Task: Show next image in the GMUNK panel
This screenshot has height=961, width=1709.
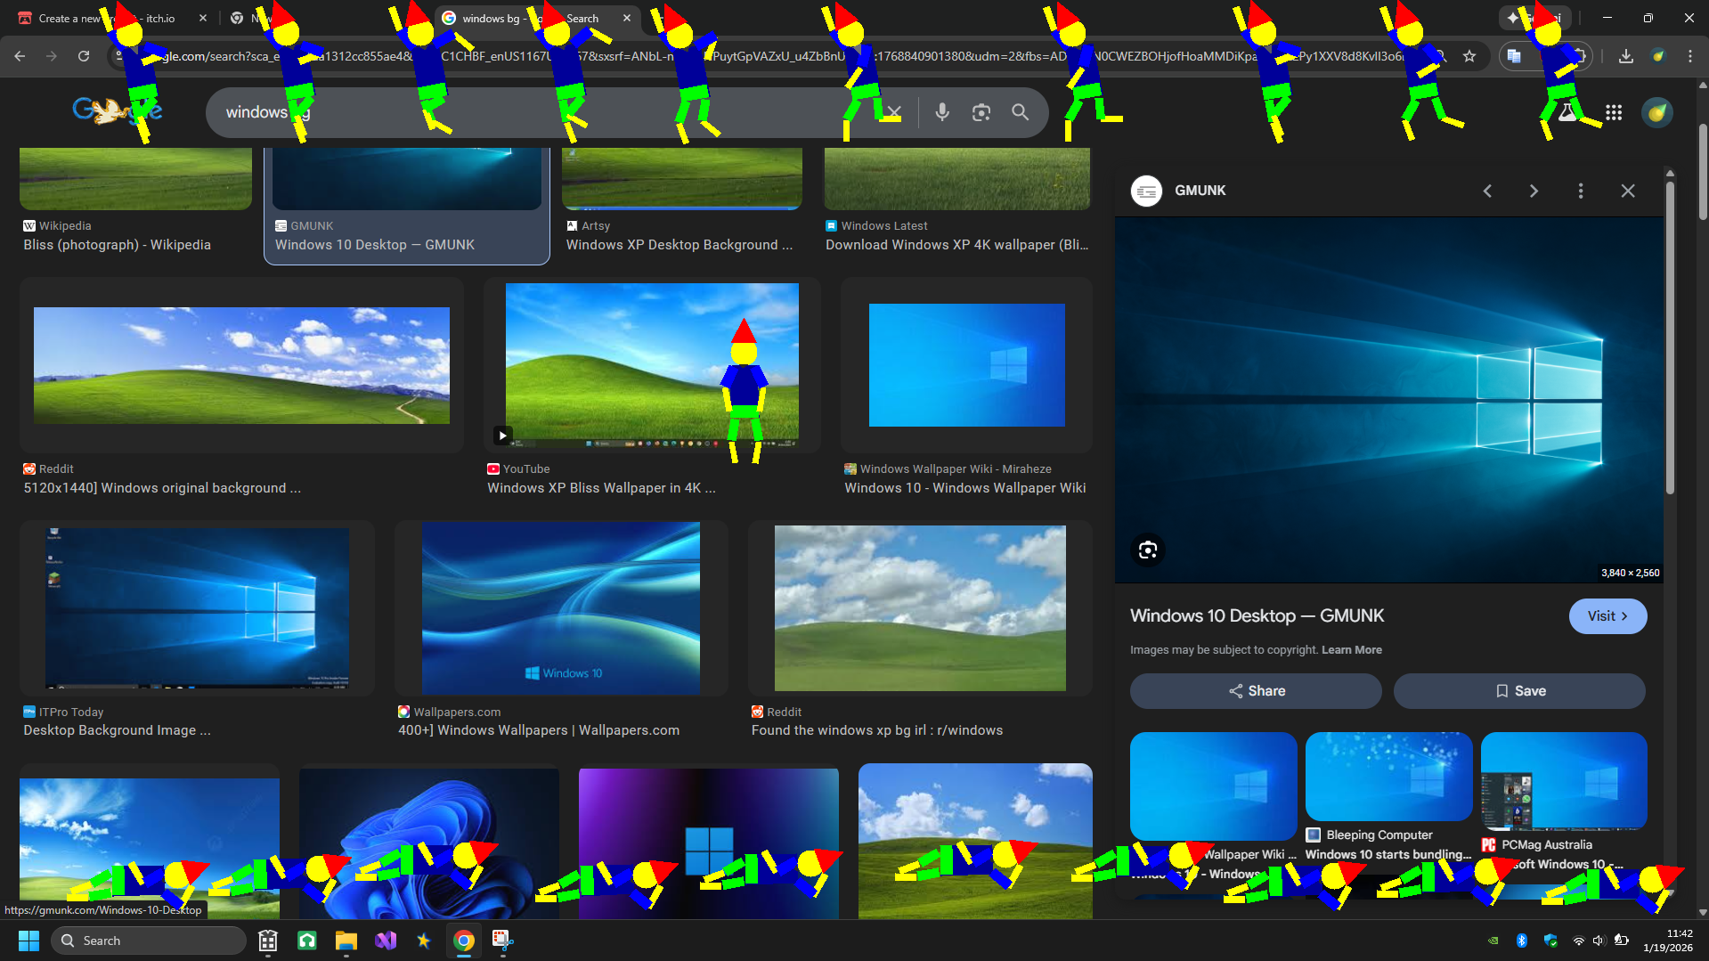Action: pos(1534,191)
